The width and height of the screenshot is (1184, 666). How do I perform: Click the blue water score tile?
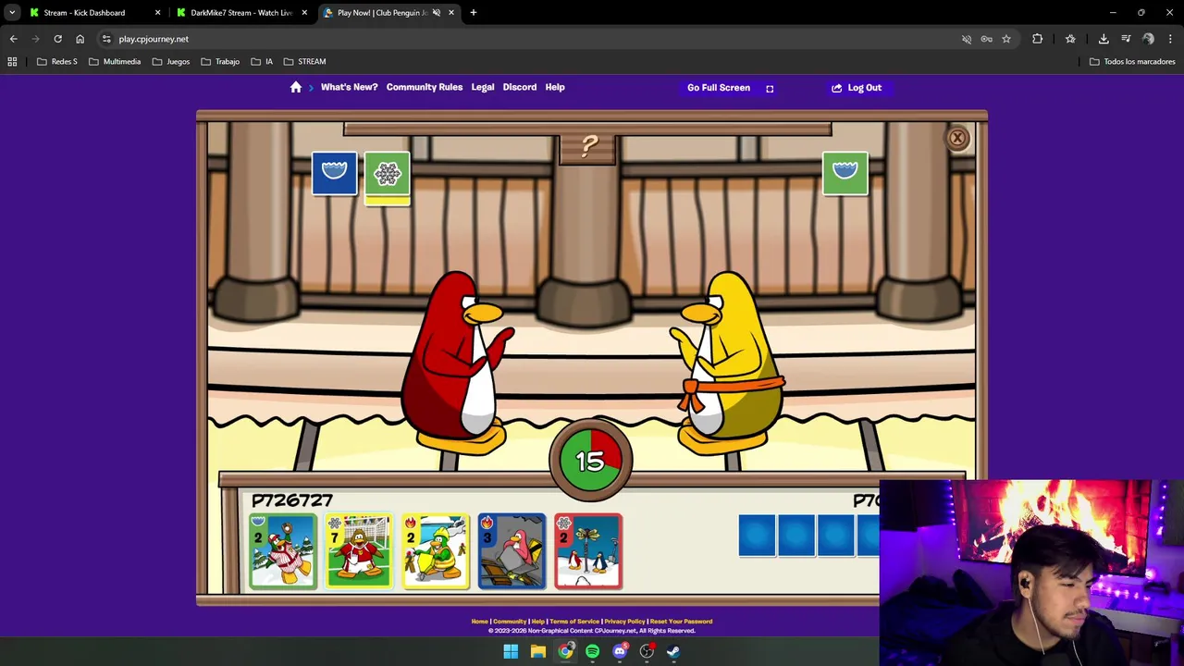[x=335, y=173]
